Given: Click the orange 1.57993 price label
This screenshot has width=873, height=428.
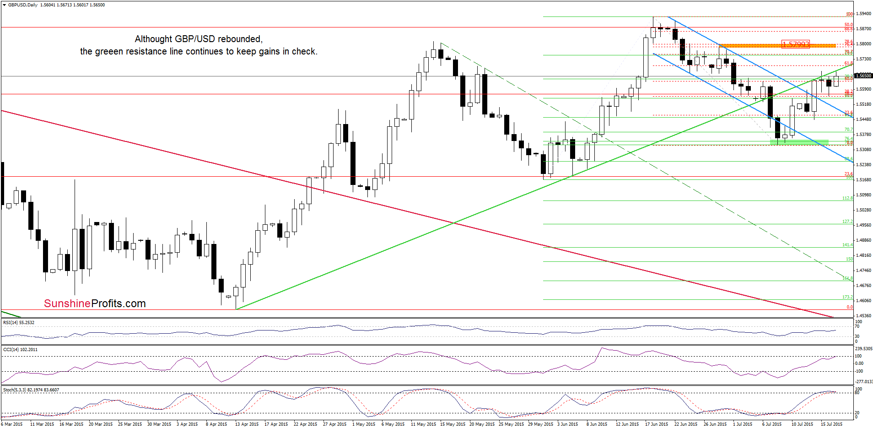Looking at the screenshot, I should point(796,44).
